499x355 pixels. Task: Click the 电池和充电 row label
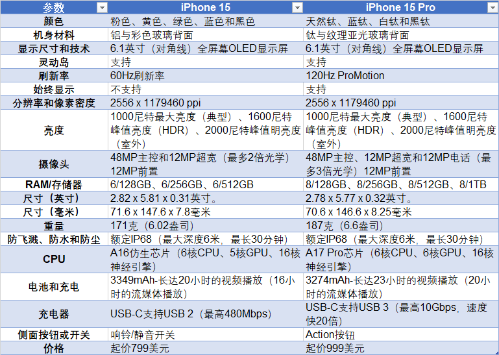click(54, 287)
